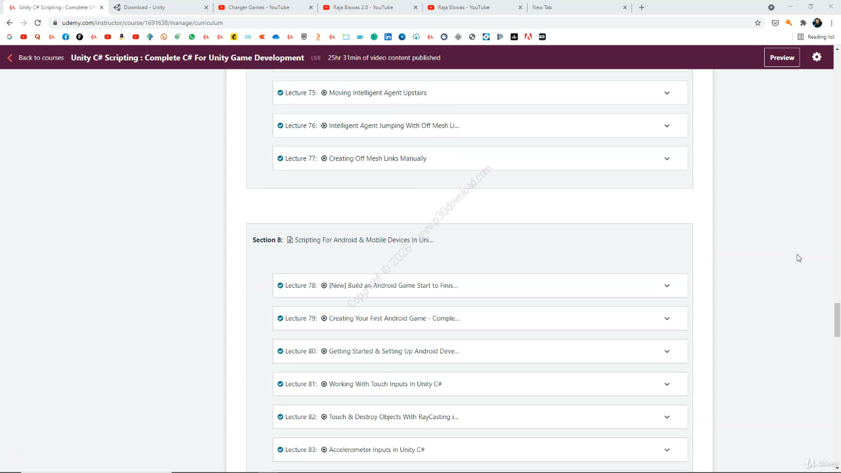Open the Chrome profile avatar
841x473 pixels.
pos(817,22)
